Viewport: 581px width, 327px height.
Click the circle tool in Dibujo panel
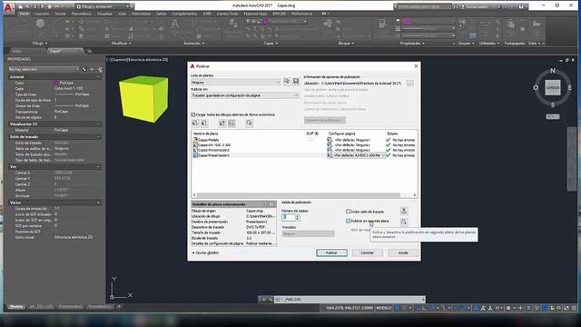pos(40,24)
